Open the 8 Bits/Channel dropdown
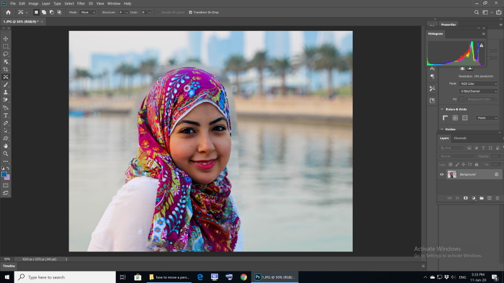This screenshot has width=504, height=283. [478, 91]
